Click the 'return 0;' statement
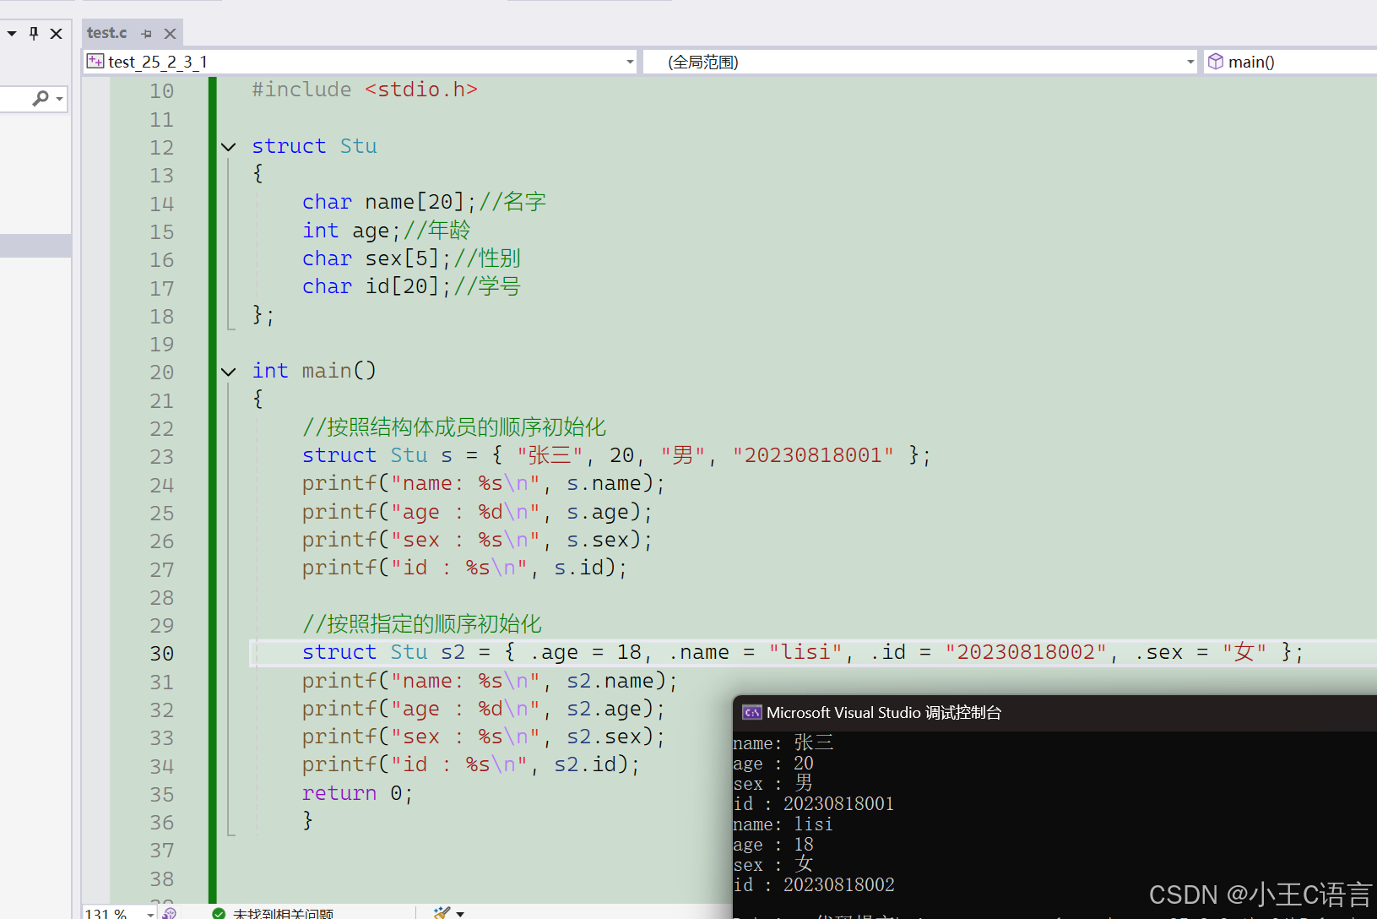Image resolution: width=1377 pixels, height=919 pixels. [358, 793]
